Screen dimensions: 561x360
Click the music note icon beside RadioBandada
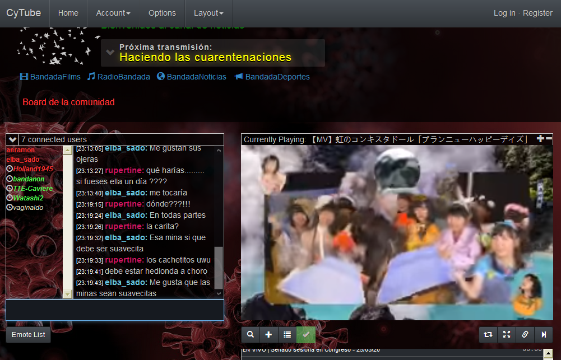point(91,76)
